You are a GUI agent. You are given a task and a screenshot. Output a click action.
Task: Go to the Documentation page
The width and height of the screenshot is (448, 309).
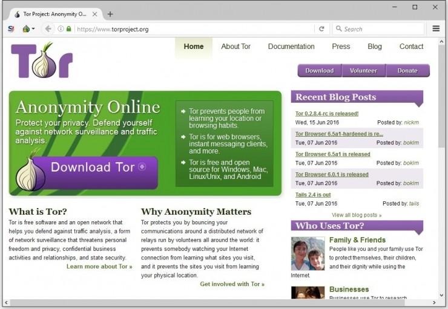[291, 47]
